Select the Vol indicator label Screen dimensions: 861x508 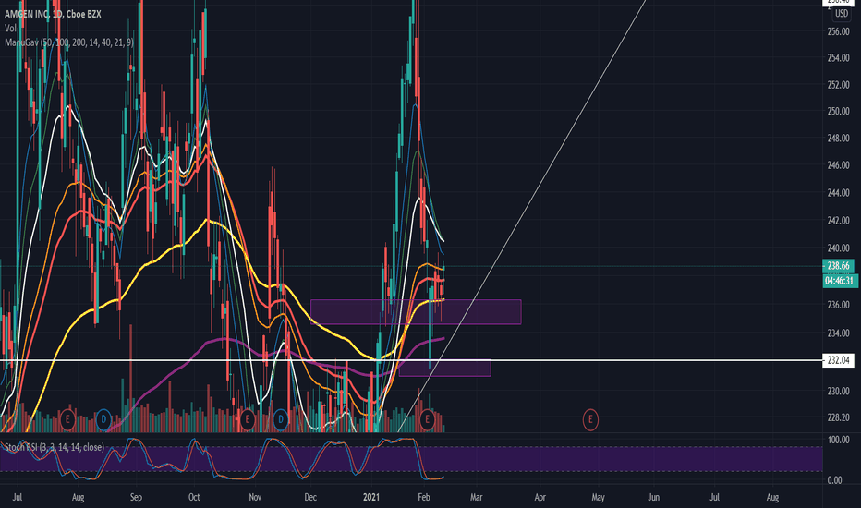point(10,28)
